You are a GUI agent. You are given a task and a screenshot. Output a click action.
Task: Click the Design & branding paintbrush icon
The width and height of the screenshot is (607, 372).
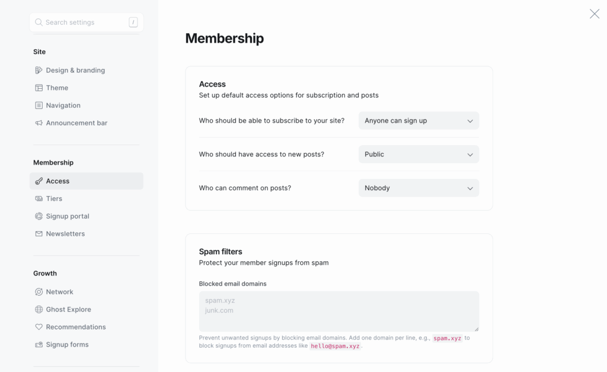click(x=38, y=70)
